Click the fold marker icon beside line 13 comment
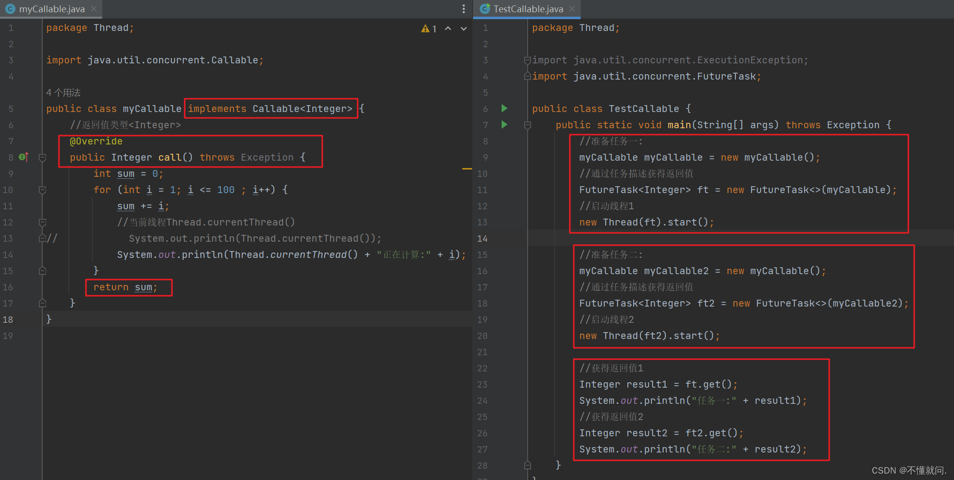Screen dimensions: 954x480 click(x=42, y=238)
